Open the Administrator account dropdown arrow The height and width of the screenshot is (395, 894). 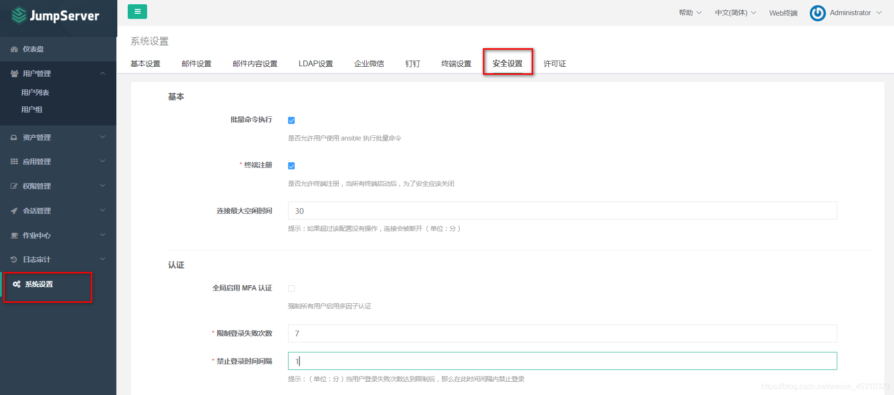(879, 13)
